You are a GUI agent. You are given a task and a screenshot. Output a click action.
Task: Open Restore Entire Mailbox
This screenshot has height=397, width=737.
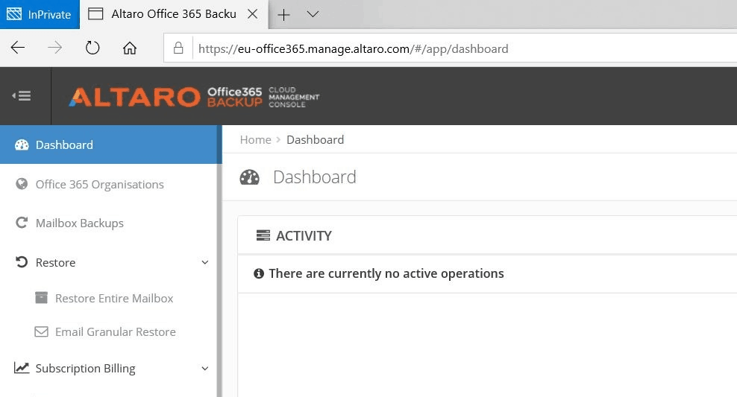pyautogui.click(x=113, y=299)
